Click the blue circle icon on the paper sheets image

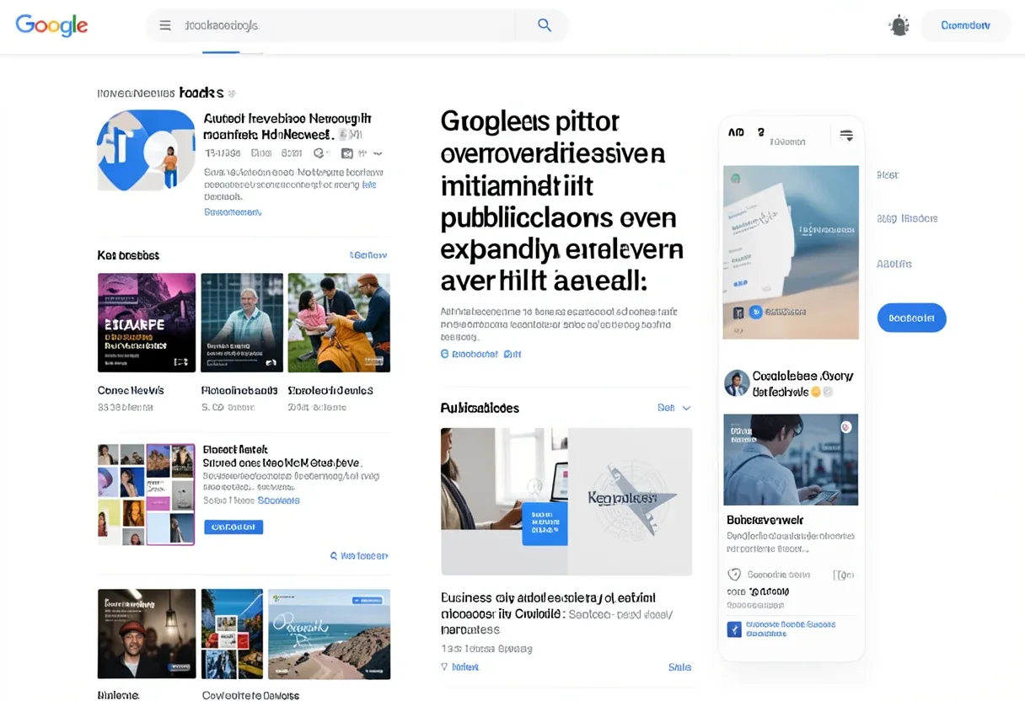tap(756, 313)
